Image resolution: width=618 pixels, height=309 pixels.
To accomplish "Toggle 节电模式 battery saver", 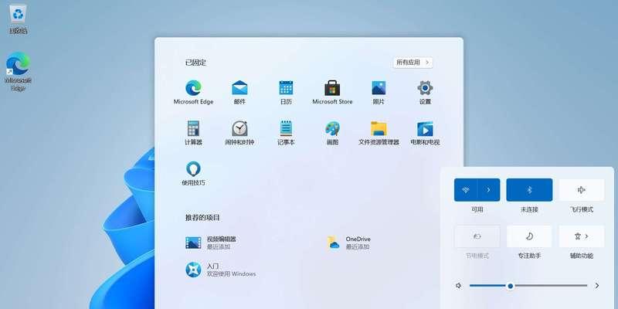I will [x=477, y=236].
